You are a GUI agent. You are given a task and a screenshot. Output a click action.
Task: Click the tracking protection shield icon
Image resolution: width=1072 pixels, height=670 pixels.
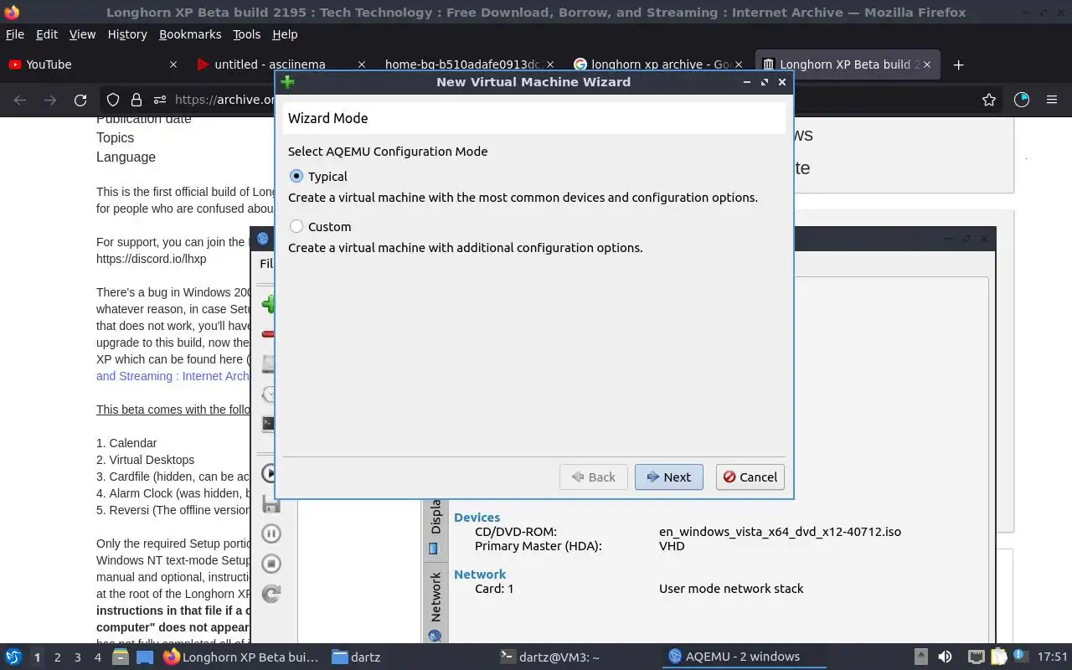pos(113,100)
